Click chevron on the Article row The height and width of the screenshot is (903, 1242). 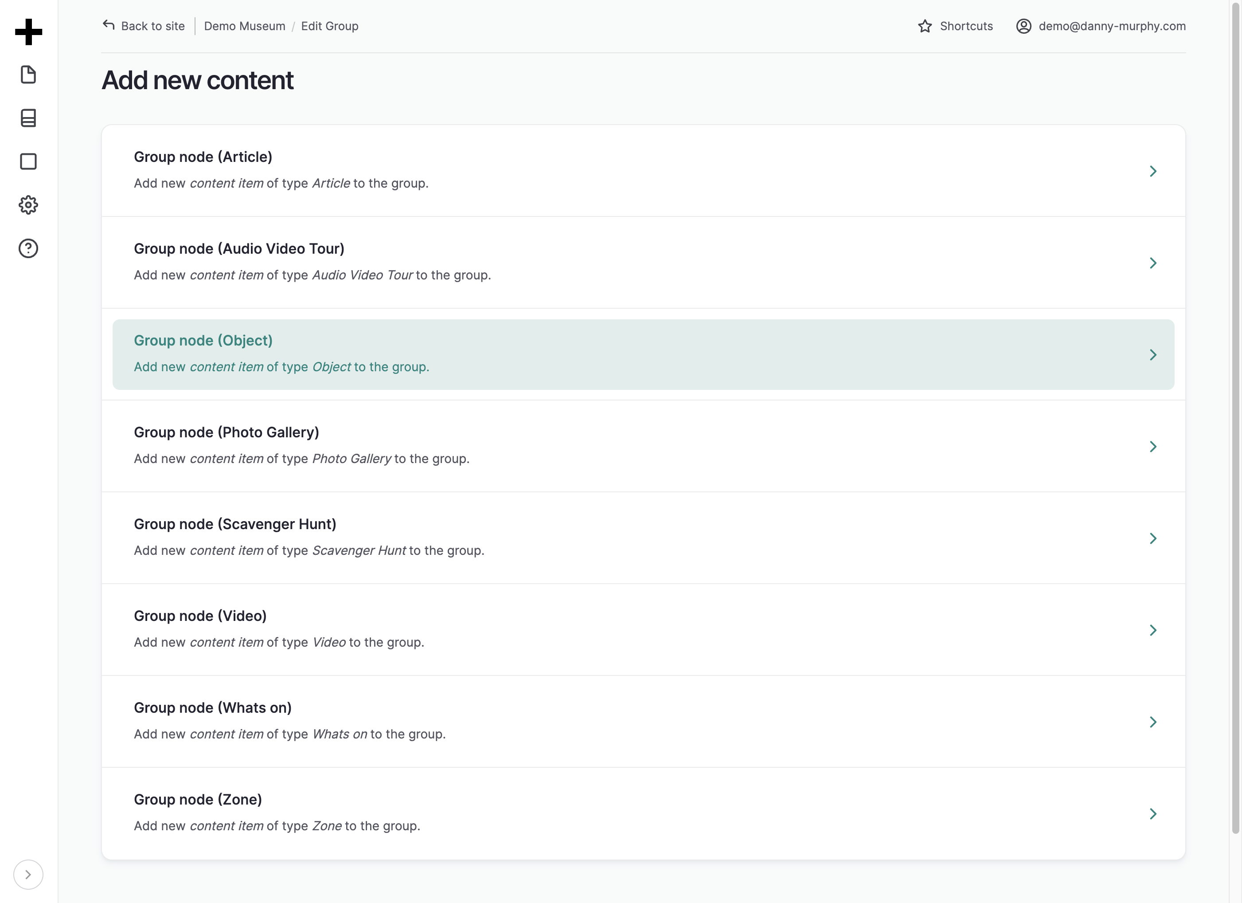[1153, 172]
